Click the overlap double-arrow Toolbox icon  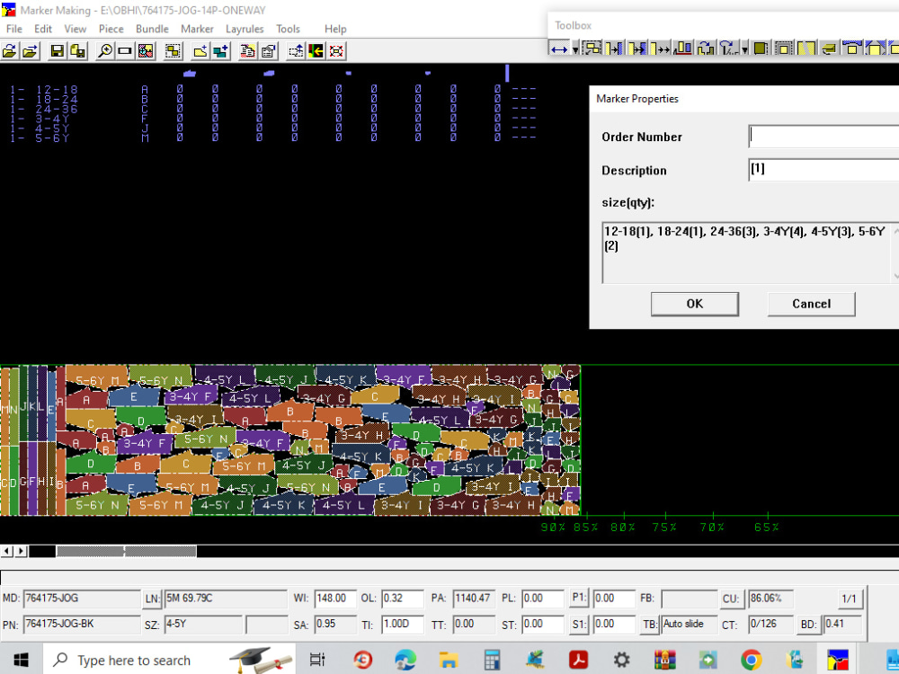tap(637, 49)
